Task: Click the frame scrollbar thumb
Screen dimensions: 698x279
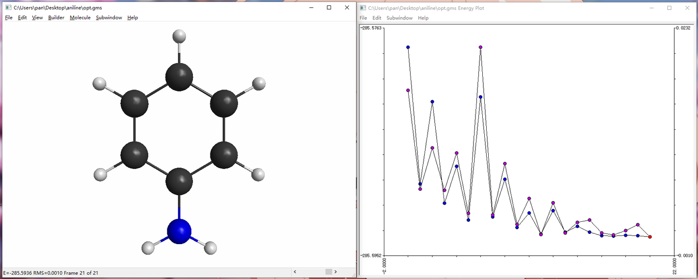Action: coord(329,272)
